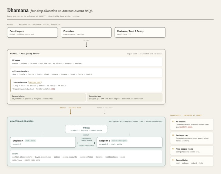Click 'hold + release + refund = hold' formula
The width and height of the screenshot is (221, 174).
189,163
